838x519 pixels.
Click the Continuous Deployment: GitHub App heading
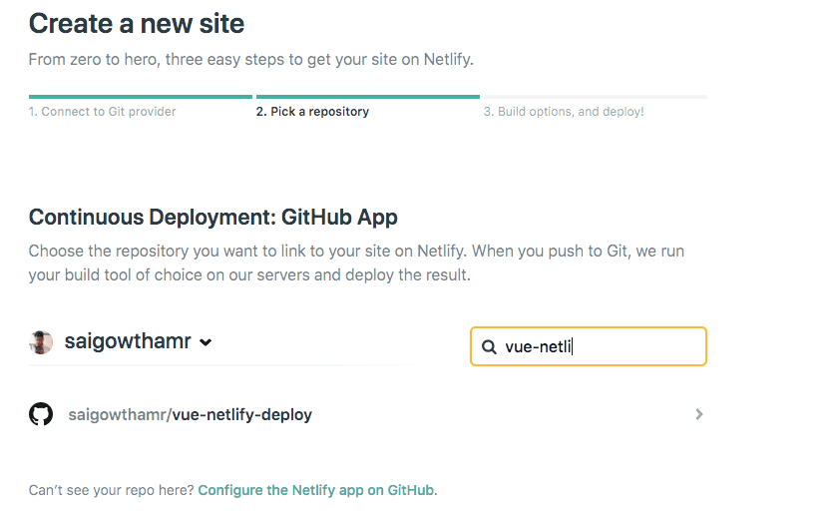point(213,217)
